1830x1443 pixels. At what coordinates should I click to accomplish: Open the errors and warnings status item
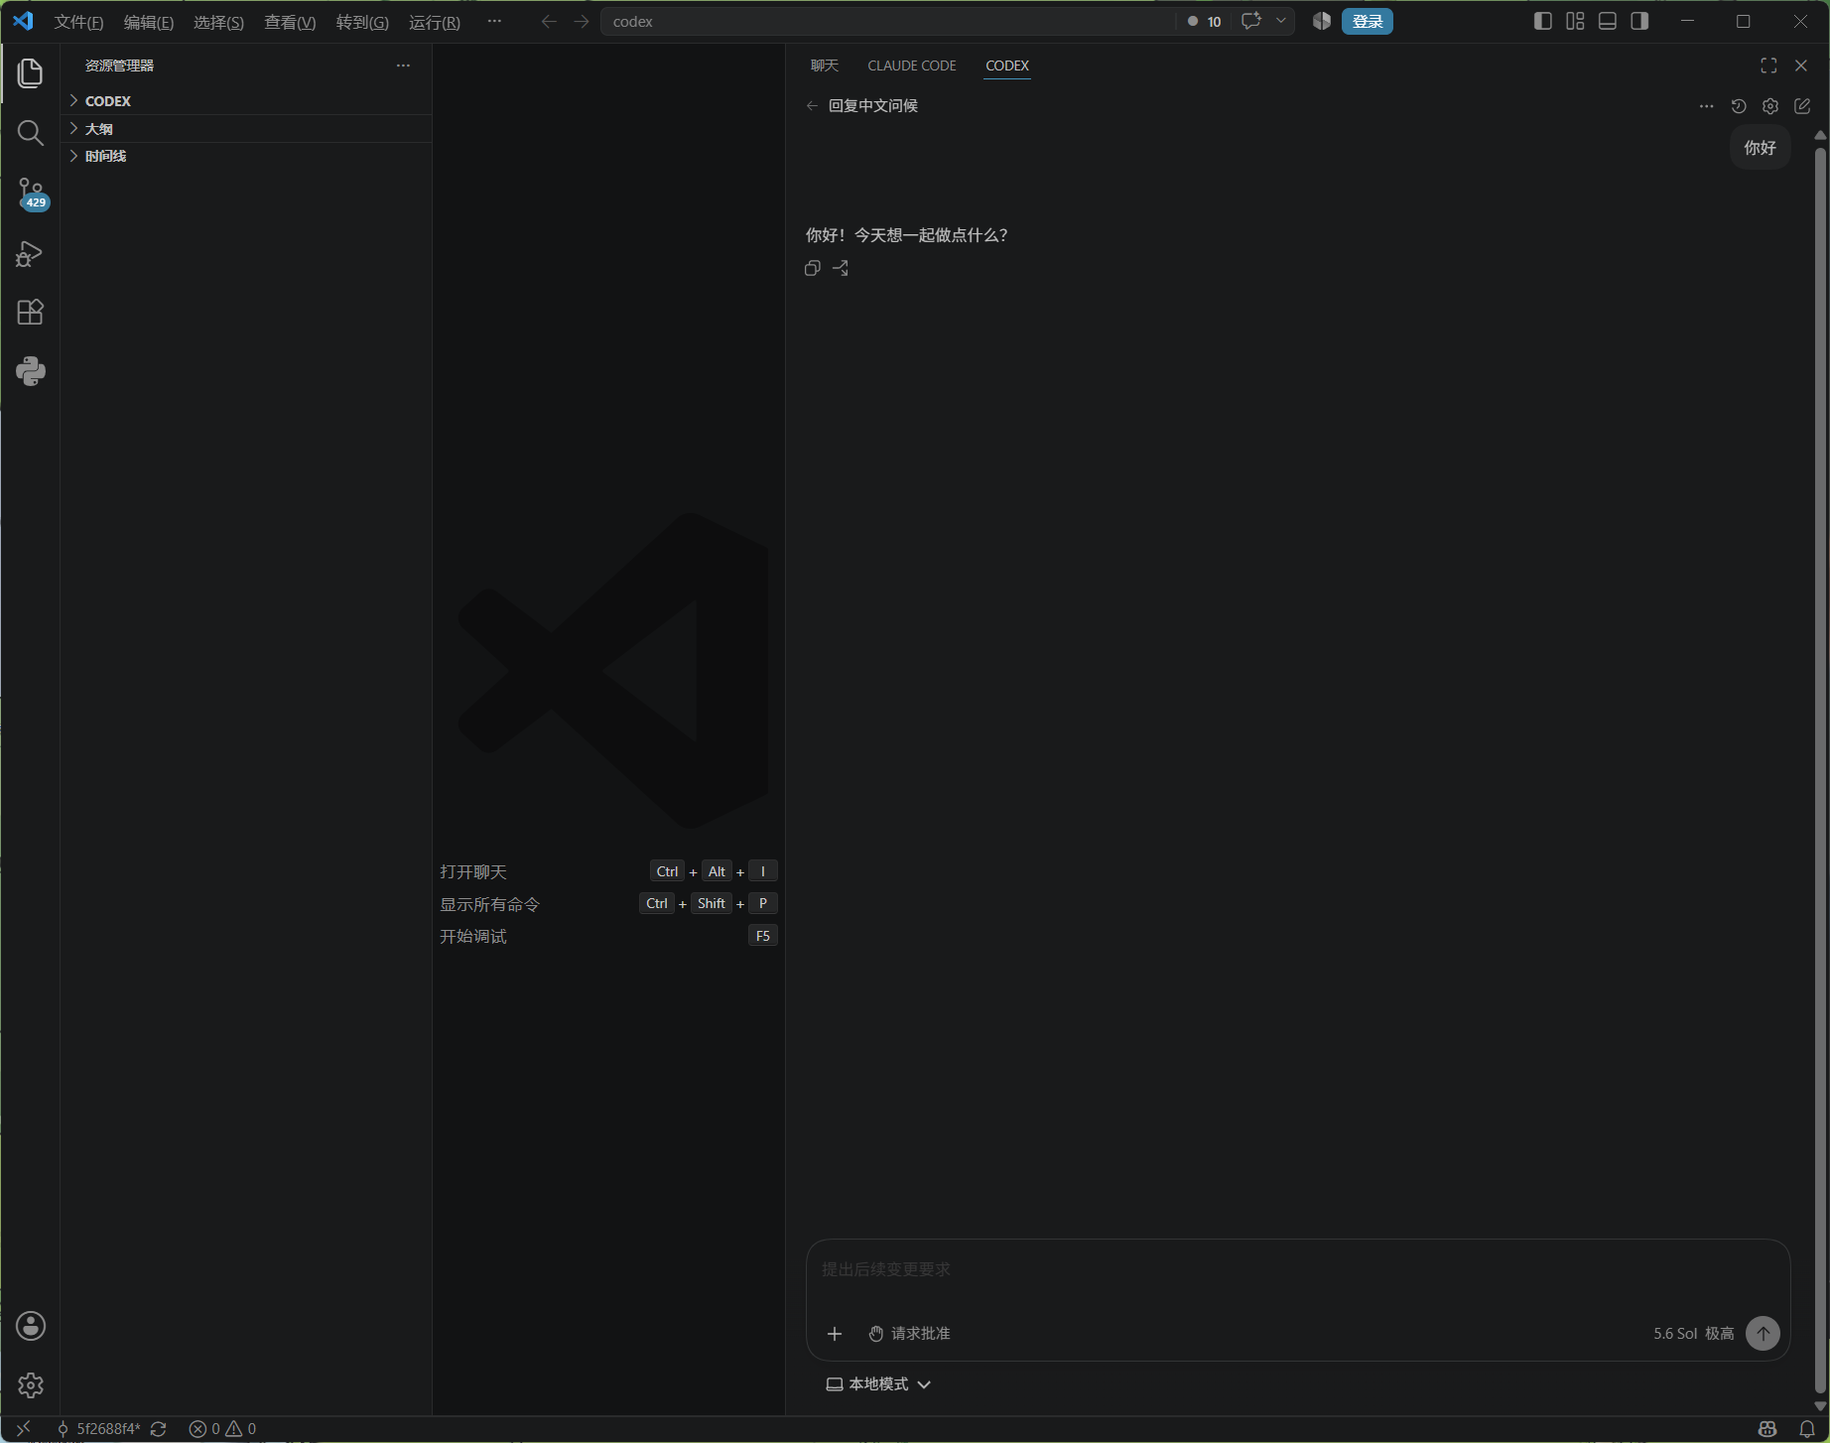point(223,1429)
